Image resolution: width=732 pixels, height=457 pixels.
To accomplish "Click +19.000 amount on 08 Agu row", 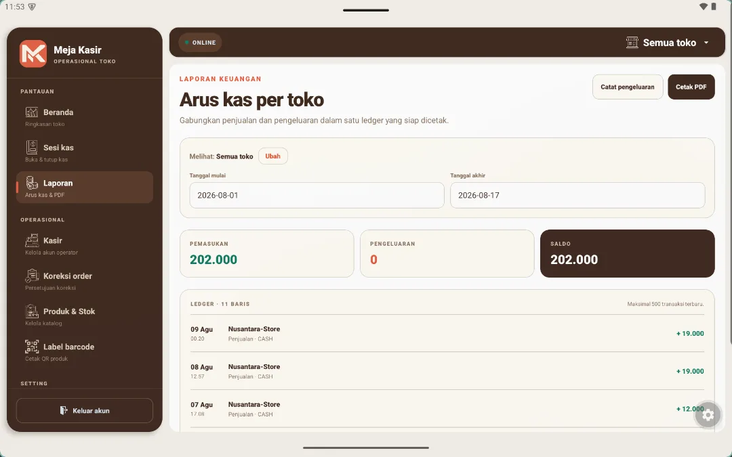I will pyautogui.click(x=690, y=371).
